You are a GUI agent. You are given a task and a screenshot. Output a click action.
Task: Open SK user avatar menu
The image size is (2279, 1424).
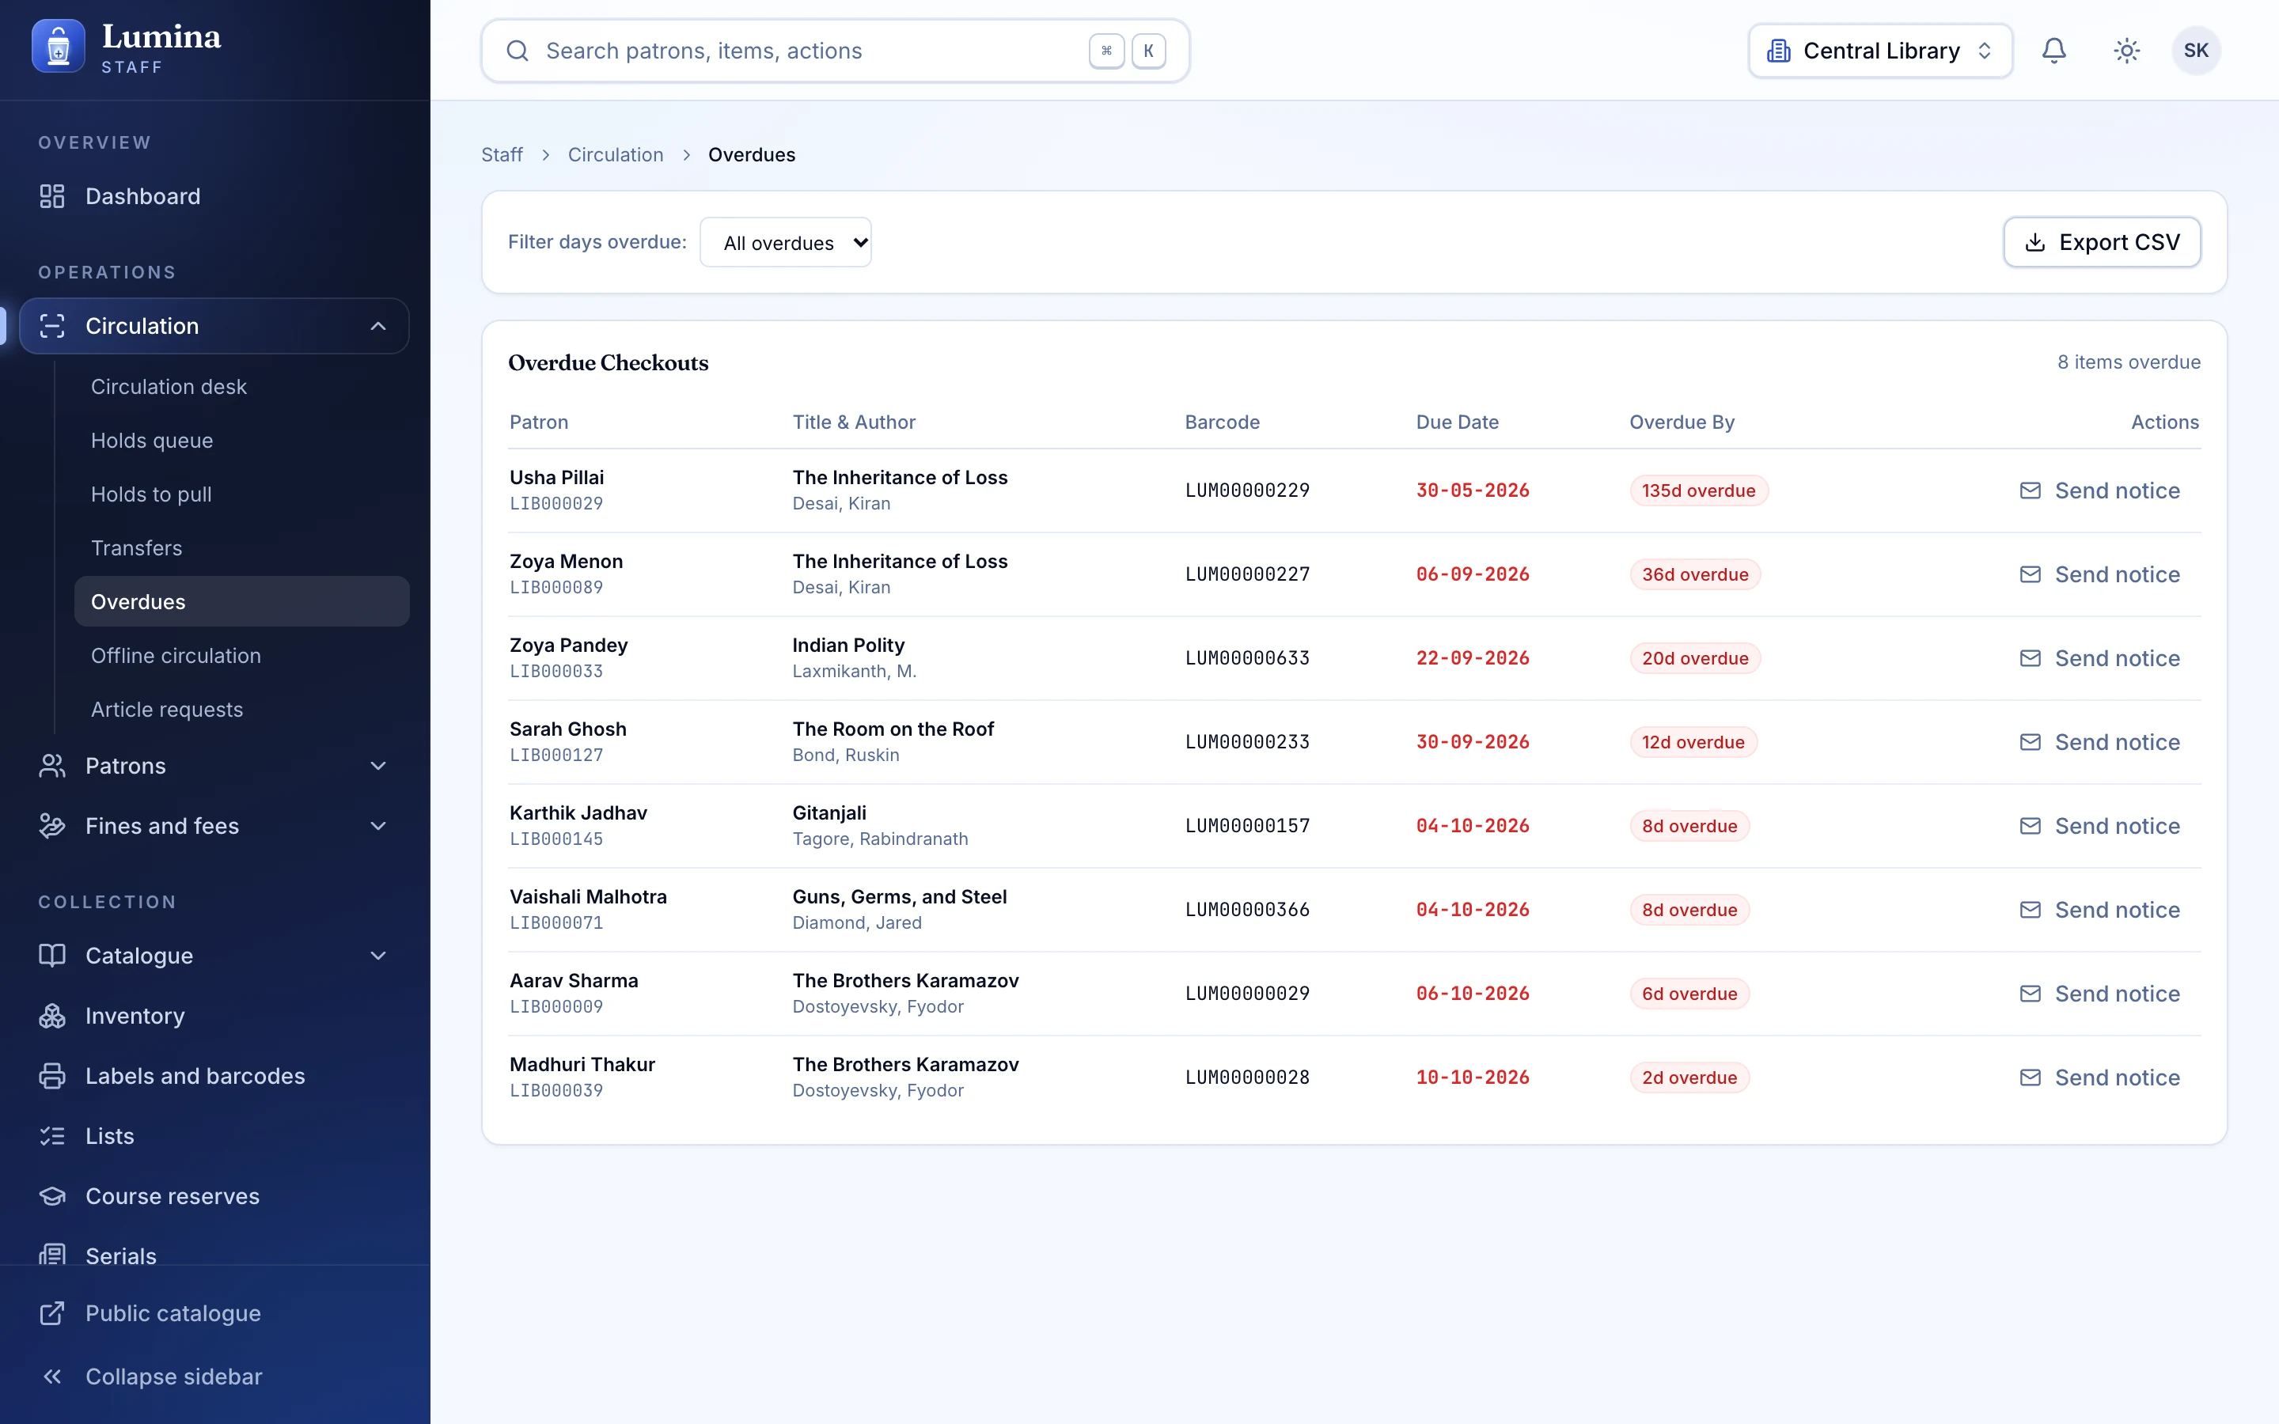2196,51
